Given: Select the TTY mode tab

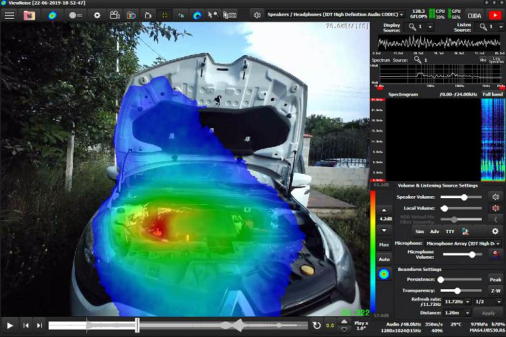Looking at the screenshot, I should 450,232.
